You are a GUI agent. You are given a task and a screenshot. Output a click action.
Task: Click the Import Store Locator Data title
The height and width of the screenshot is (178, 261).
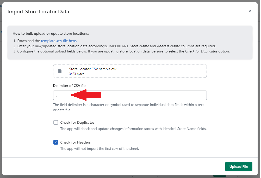[38, 11]
